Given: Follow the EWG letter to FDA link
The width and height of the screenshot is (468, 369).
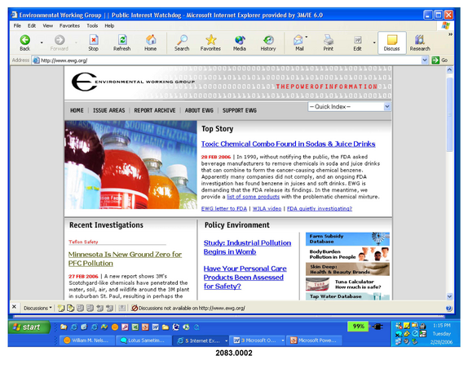Looking at the screenshot, I should click(x=224, y=208).
